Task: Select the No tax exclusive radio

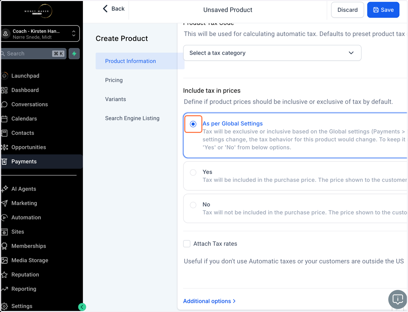Action: (193, 205)
